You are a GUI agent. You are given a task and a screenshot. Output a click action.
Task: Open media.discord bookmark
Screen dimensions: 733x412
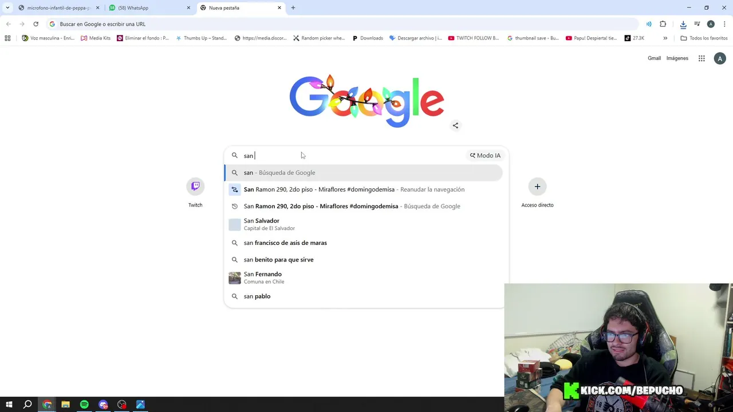[x=261, y=38]
